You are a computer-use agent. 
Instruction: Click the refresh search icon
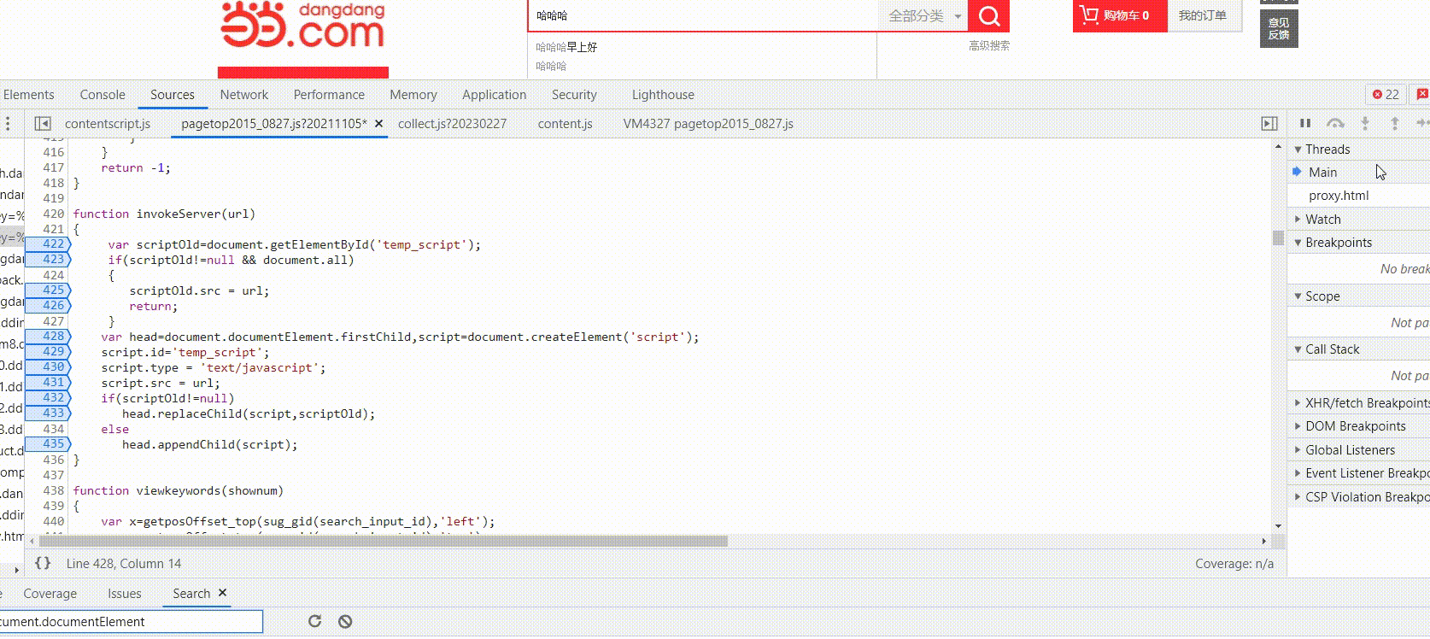point(314,622)
